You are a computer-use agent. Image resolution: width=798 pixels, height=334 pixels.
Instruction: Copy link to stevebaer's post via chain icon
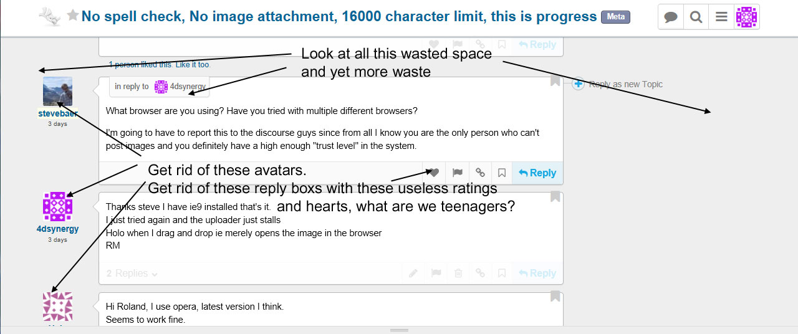pos(480,173)
